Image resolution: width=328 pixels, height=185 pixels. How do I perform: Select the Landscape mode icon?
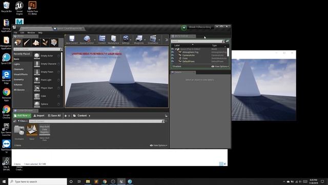[x=36, y=43]
